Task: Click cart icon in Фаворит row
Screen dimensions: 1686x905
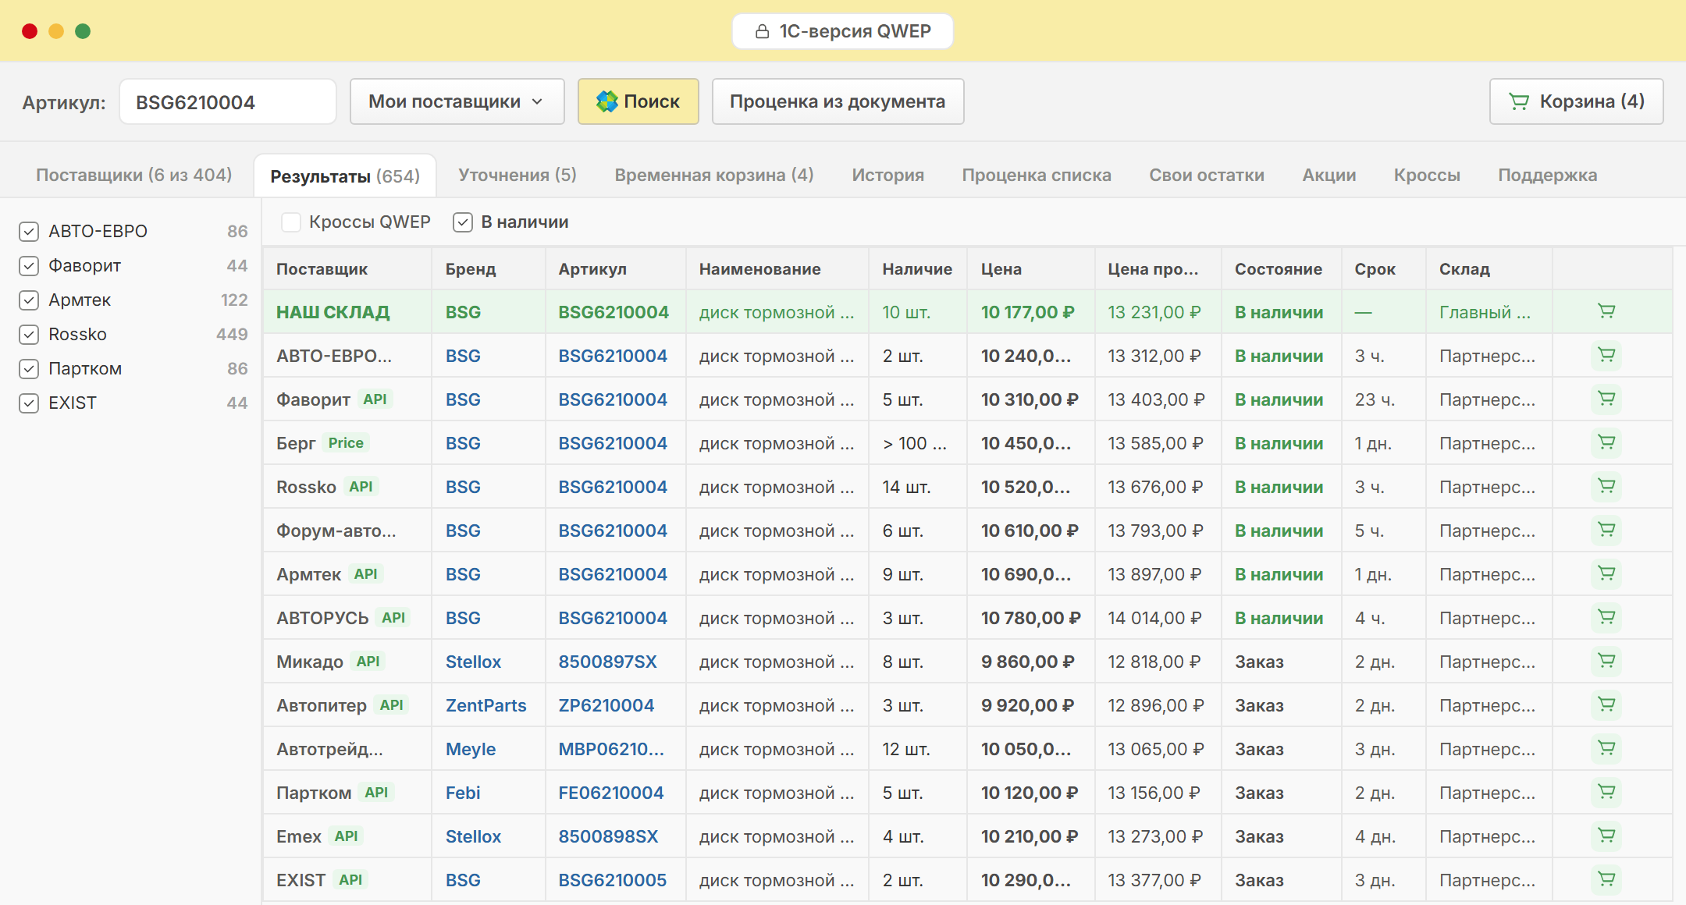Action: 1606,399
